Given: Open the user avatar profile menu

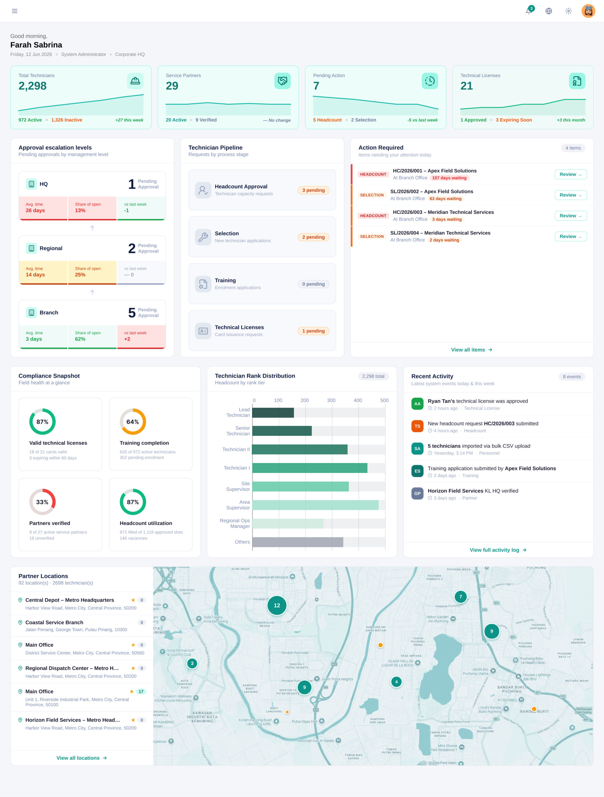Looking at the screenshot, I should click(588, 11).
